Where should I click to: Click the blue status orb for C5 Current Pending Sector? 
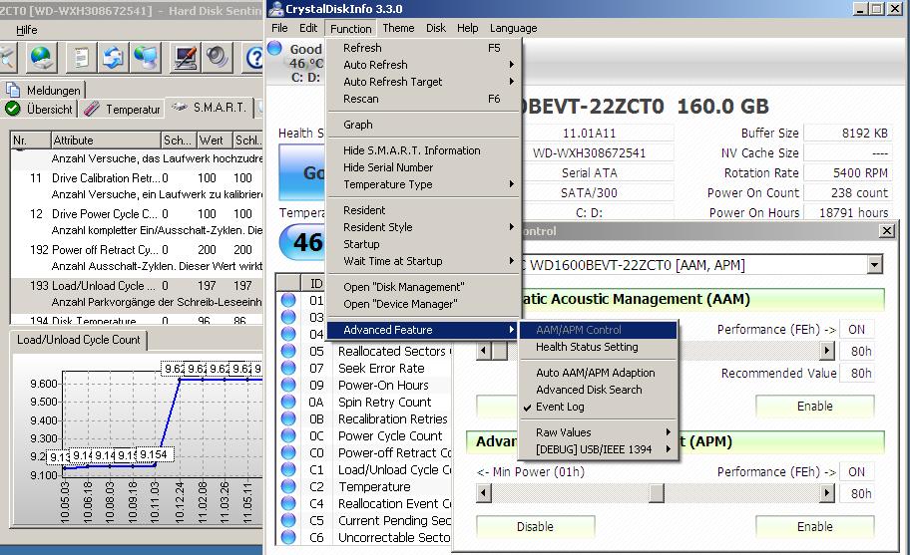288,520
